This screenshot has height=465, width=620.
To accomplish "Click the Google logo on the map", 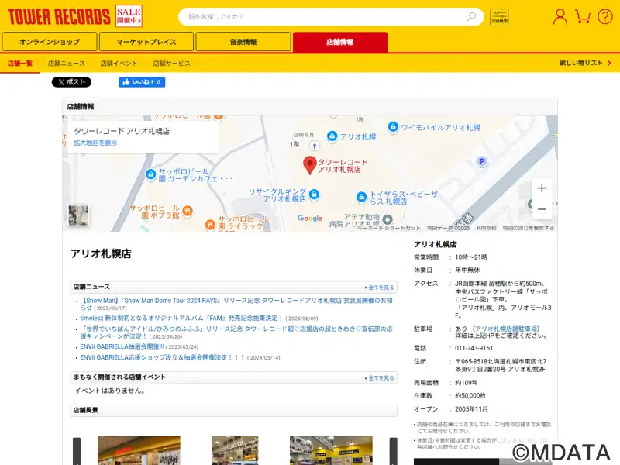I will [309, 219].
